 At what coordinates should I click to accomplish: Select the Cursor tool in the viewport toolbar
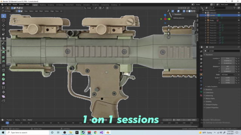click(3, 20)
